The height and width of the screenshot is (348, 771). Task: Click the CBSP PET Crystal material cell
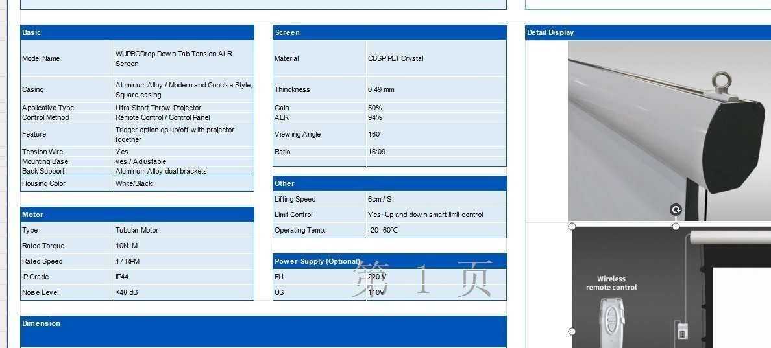435,58
